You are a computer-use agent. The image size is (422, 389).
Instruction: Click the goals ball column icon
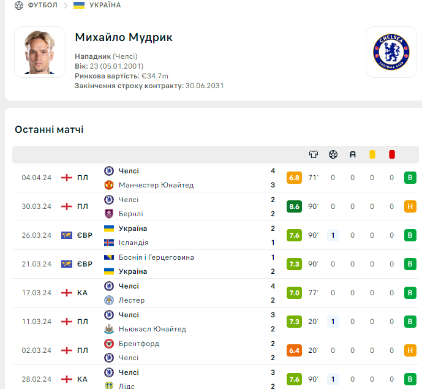tap(333, 154)
